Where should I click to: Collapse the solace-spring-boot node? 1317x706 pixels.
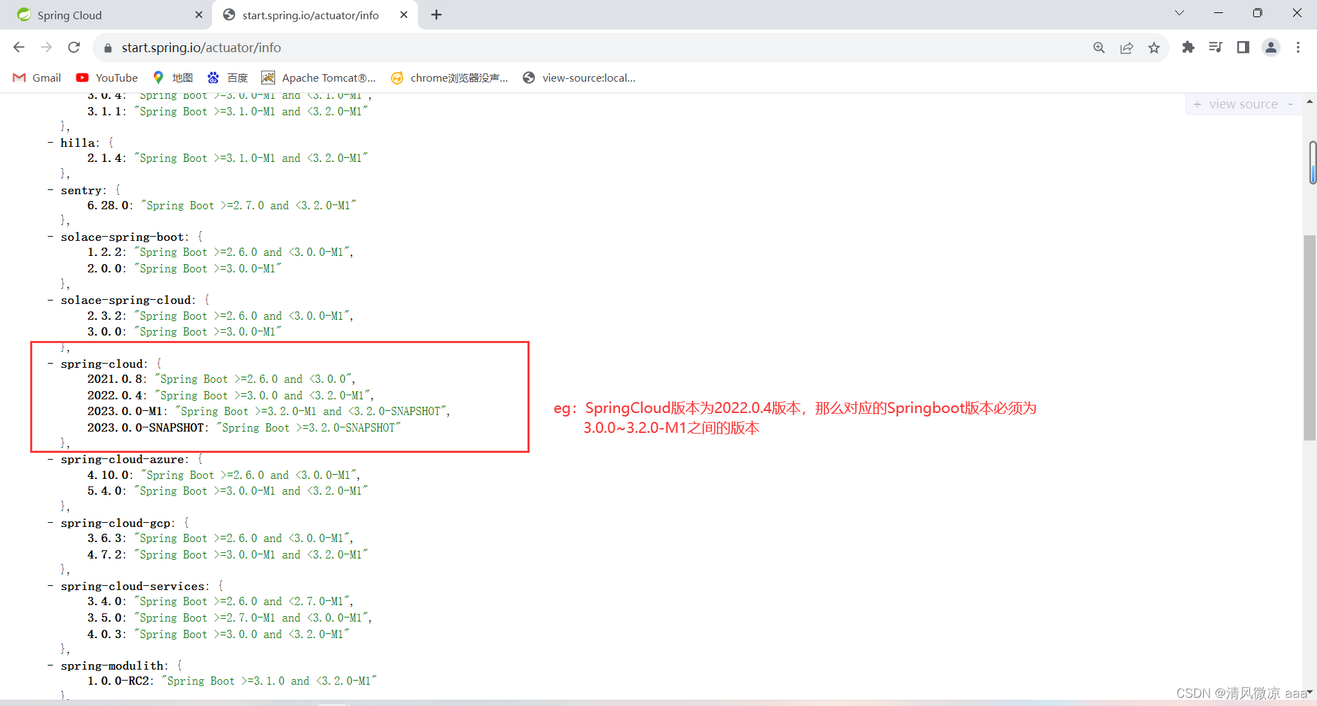click(x=50, y=237)
